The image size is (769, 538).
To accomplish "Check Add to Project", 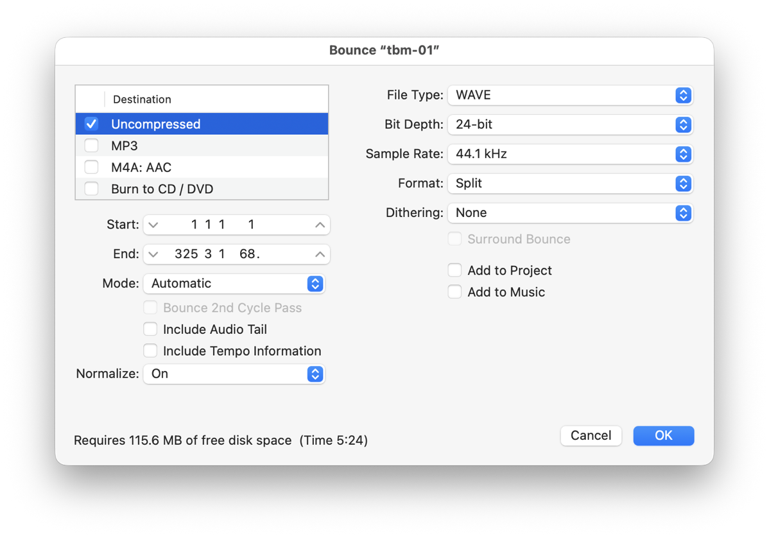I will point(454,270).
